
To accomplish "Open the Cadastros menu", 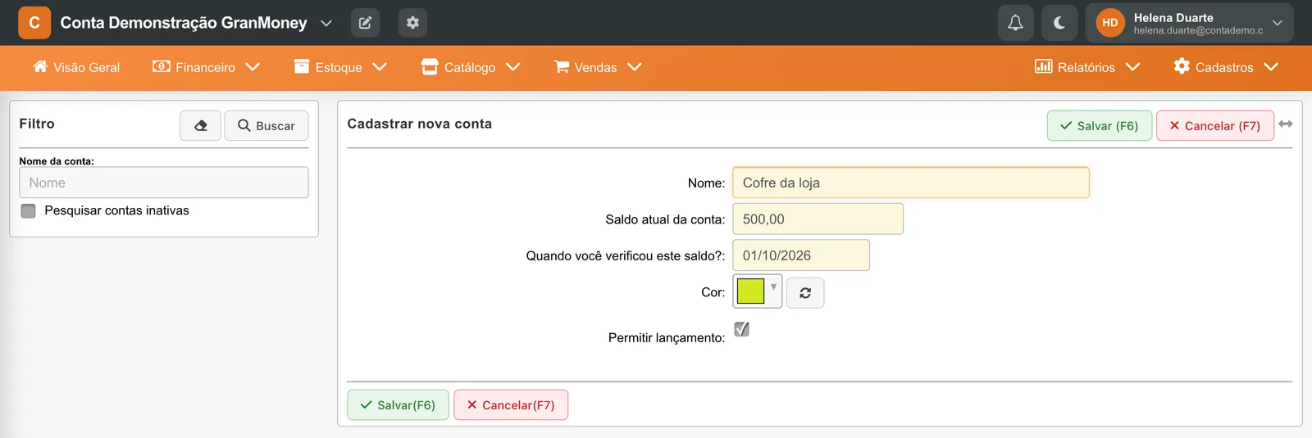I will 1226,67.
